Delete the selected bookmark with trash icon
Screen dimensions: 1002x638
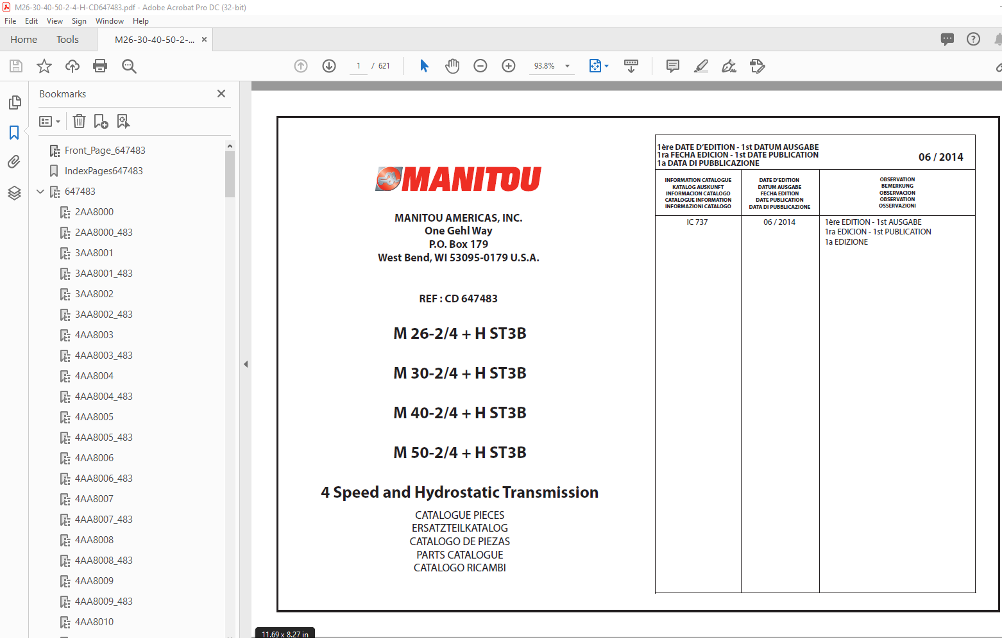79,121
